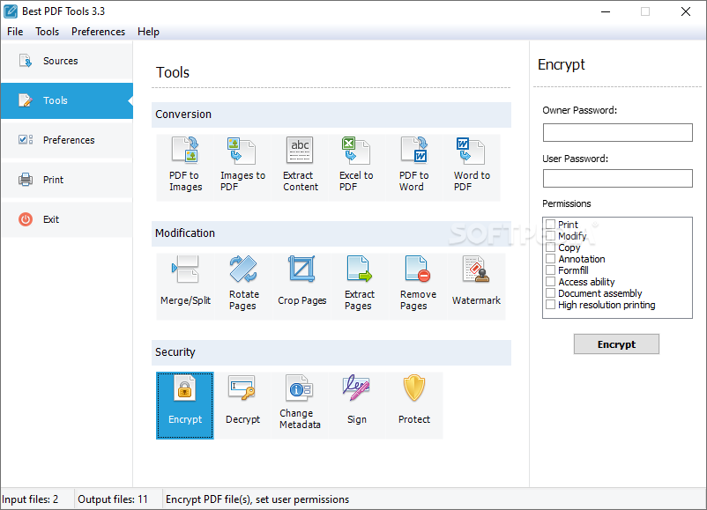This screenshot has width=707, height=510.
Task: Click 'Output files: 11' in status bar
Action: coord(113,499)
